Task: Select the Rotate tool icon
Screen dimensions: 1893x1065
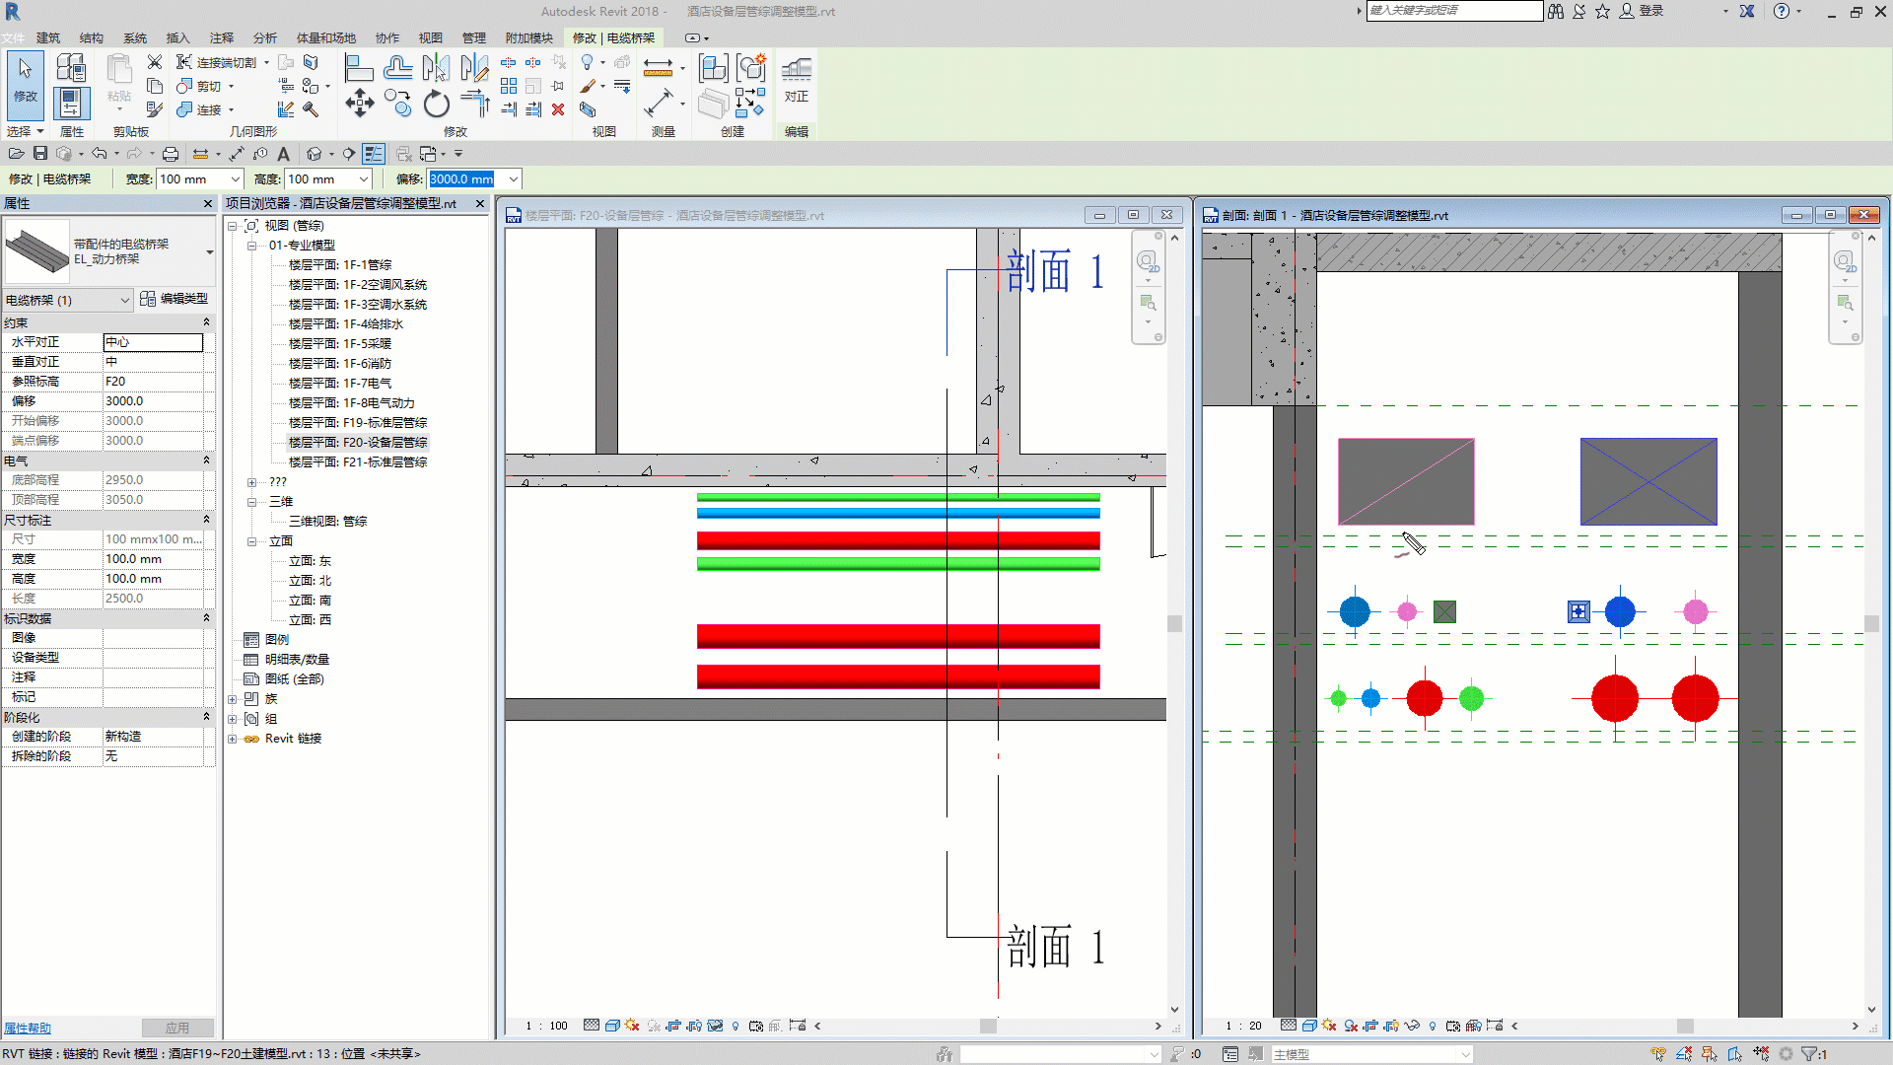Action: point(436,104)
